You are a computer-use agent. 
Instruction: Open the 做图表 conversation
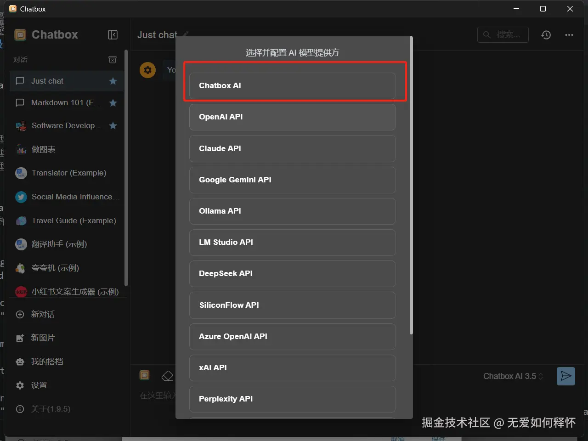(67, 149)
